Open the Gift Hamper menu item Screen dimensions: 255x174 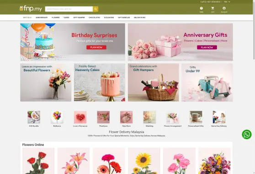pos(79,17)
